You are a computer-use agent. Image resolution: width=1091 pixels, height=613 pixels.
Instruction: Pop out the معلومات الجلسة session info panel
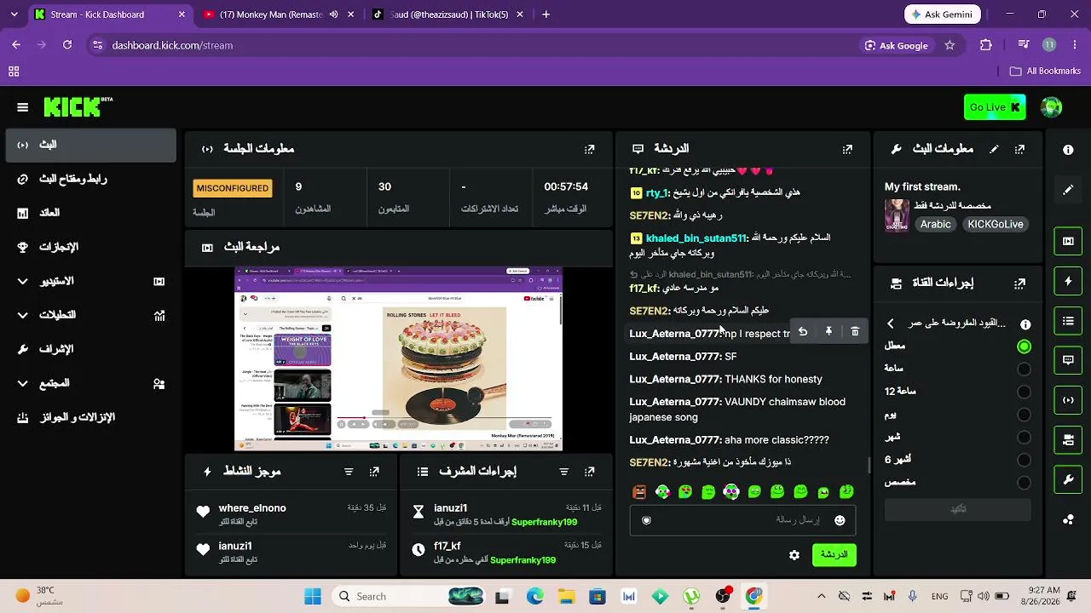point(589,149)
